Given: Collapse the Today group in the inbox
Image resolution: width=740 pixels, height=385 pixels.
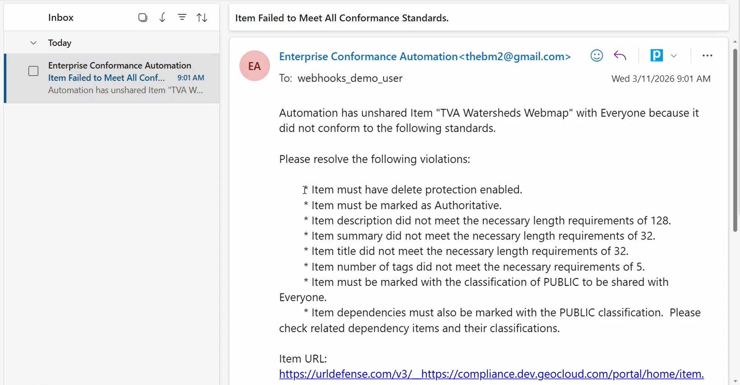Looking at the screenshot, I should pyautogui.click(x=33, y=42).
